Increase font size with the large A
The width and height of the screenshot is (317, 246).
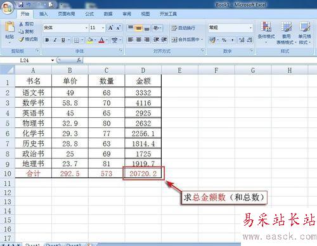coord(110,28)
